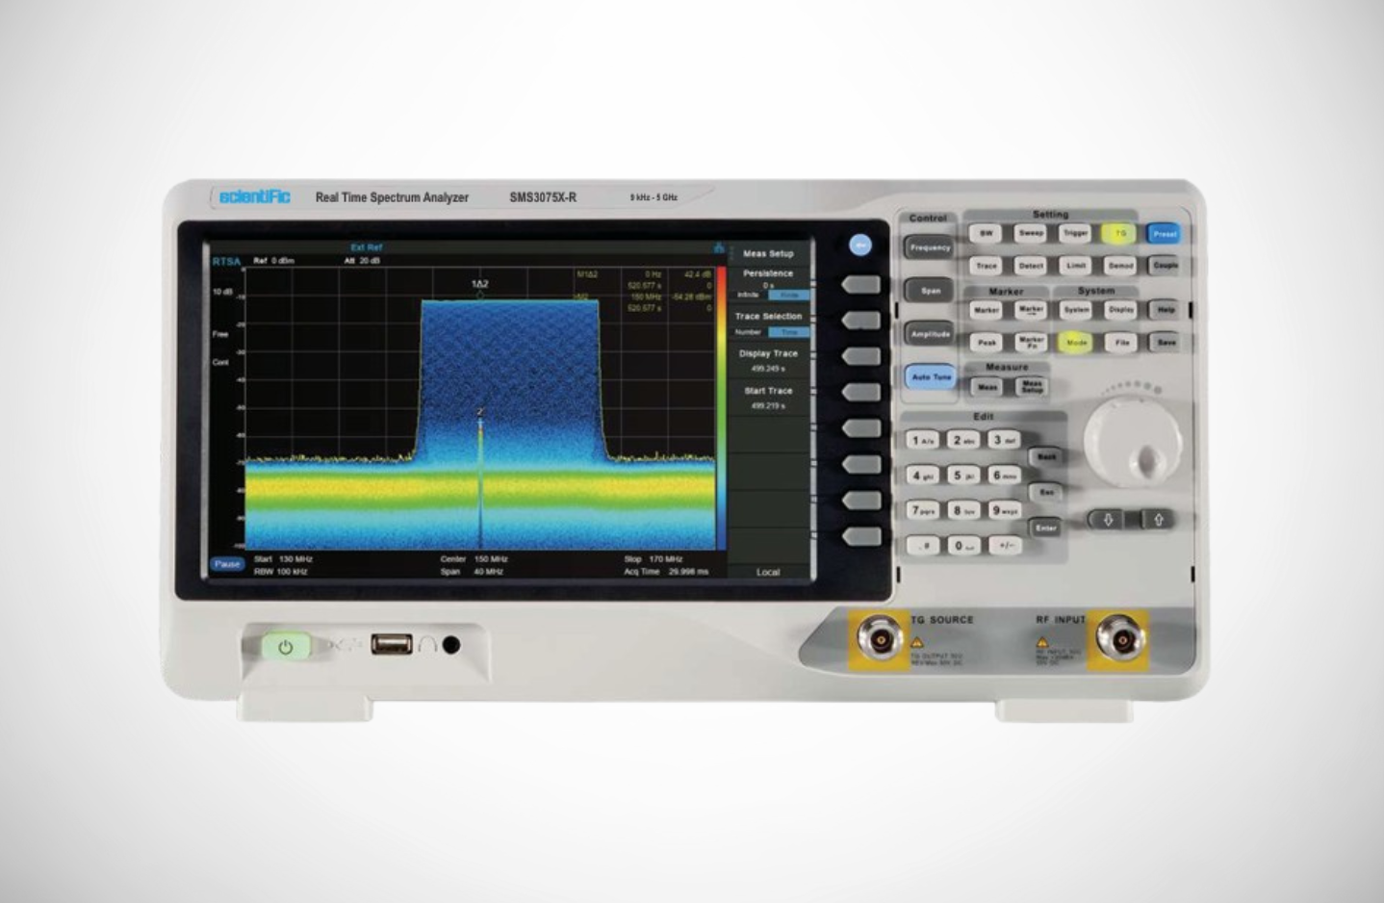Tap the Detect key
Screen dimensions: 1384x903
point(1031,265)
